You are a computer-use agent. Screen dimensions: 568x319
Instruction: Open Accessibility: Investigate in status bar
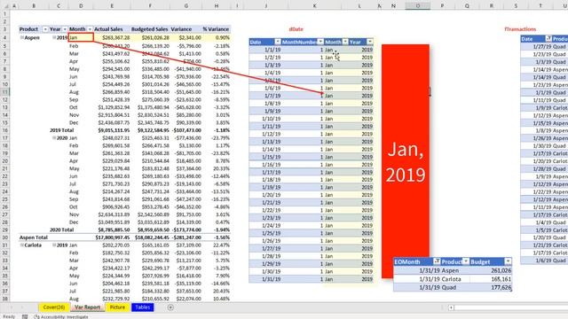pos(61,317)
